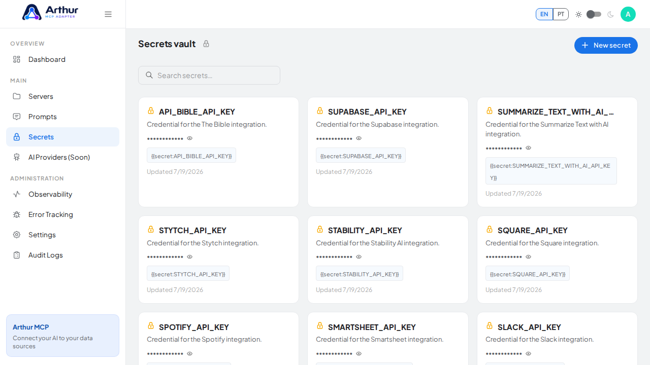Show the SUMMARIZE_TEXT_WITH_AI secret value

point(529,148)
